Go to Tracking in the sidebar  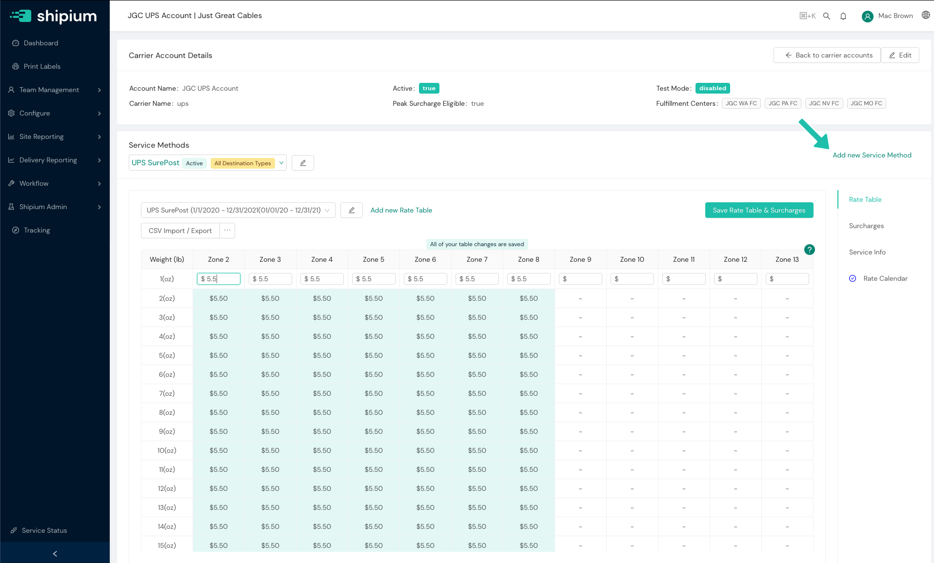(37, 230)
